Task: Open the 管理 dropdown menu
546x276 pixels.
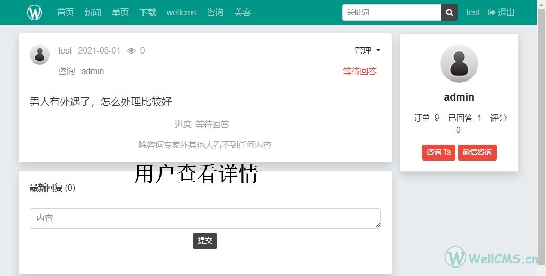Action: (x=368, y=50)
